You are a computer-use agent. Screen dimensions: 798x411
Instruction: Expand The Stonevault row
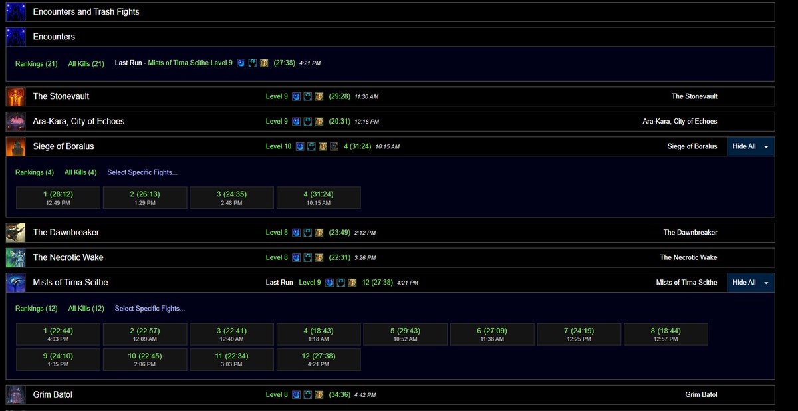pos(390,96)
